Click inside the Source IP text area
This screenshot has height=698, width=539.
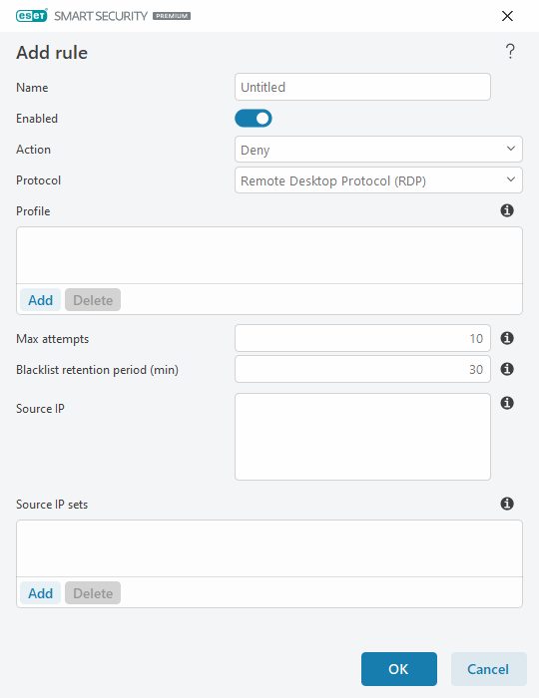pyautogui.click(x=362, y=437)
